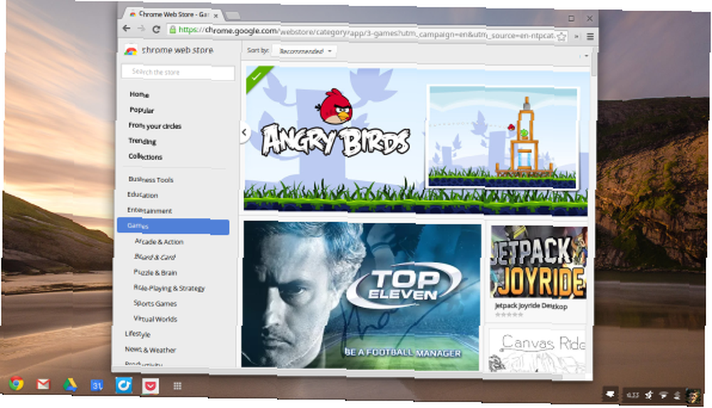Screen dimensions: 712x408
Task: Click the notification icon in the system tray
Action: pos(610,394)
